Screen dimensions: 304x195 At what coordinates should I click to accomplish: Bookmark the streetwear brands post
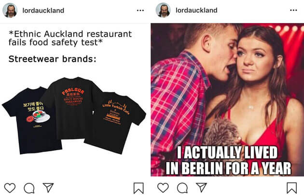(x=138, y=188)
